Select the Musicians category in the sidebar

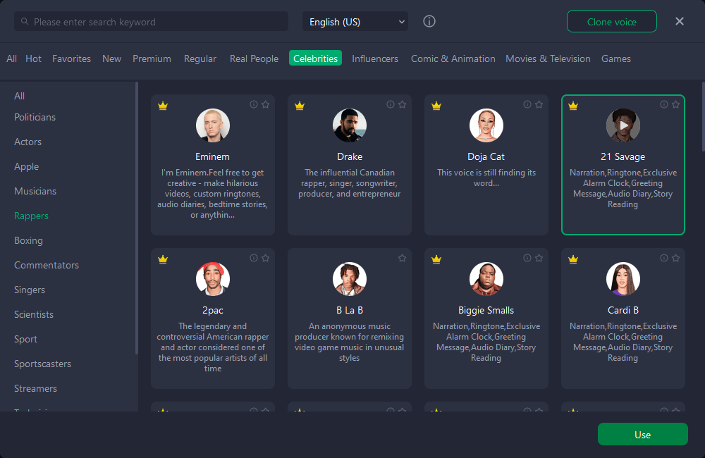[35, 191]
